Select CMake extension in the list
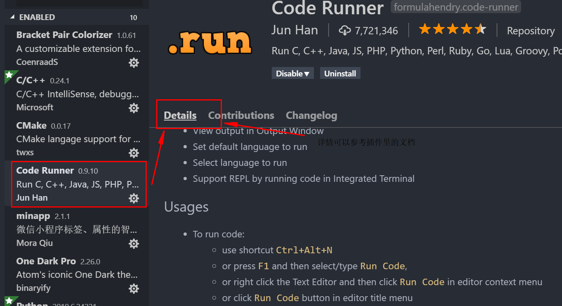562x306 pixels. tap(76, 139)
